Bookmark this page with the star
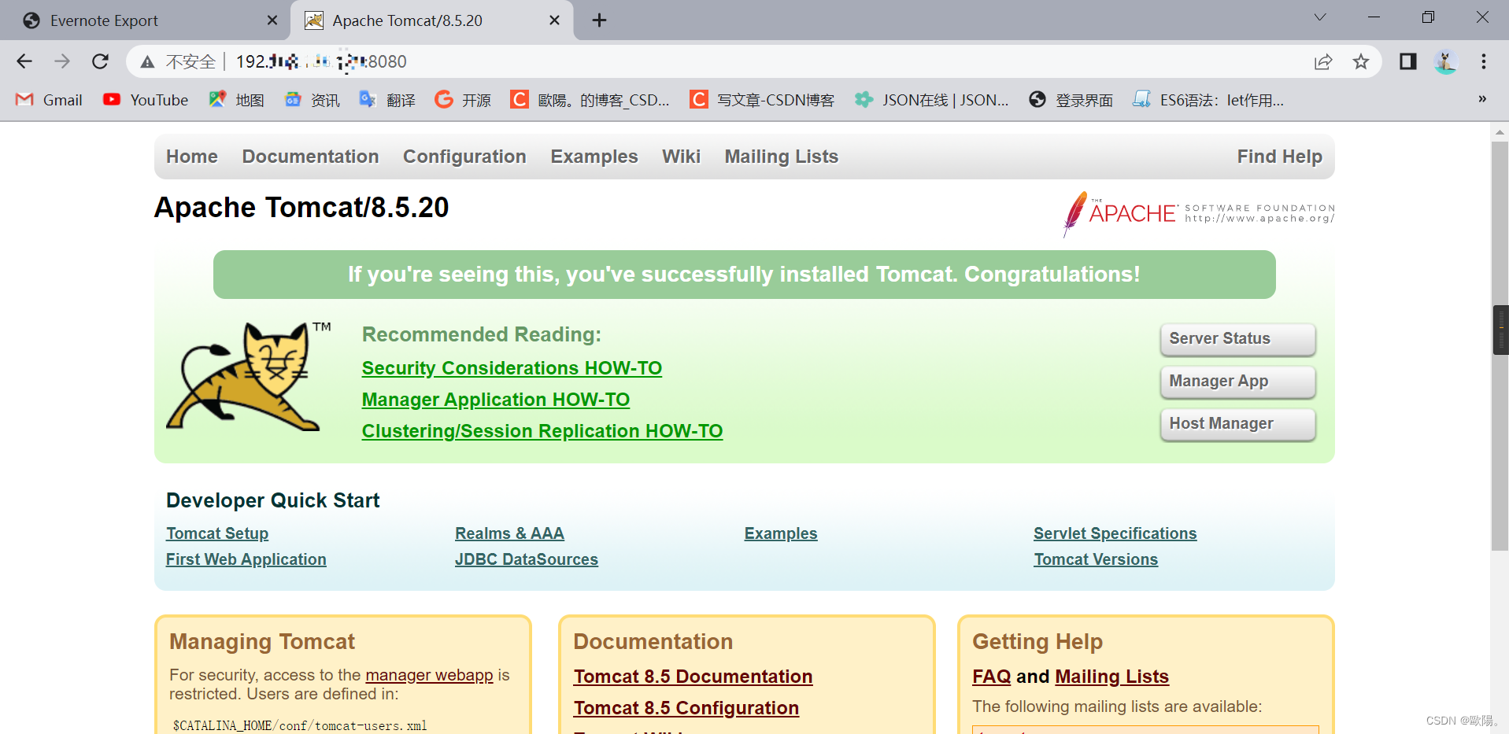The width and height of the screenshot is (1509, 734). click(1361, 61)
